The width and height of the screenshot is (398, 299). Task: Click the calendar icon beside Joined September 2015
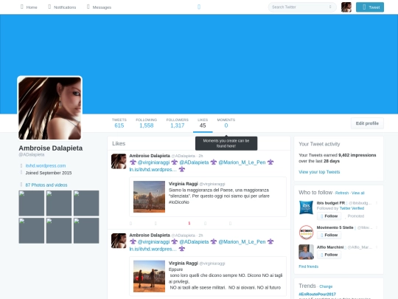[21, 173]
